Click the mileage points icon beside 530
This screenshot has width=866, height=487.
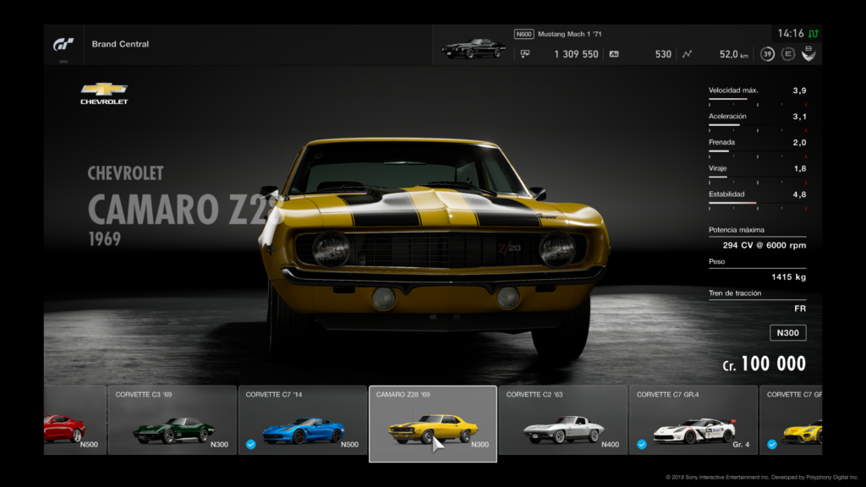(x=614, y=54)
